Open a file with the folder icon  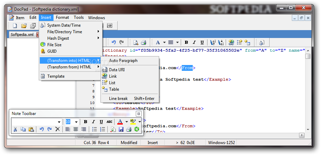[24, 26]
